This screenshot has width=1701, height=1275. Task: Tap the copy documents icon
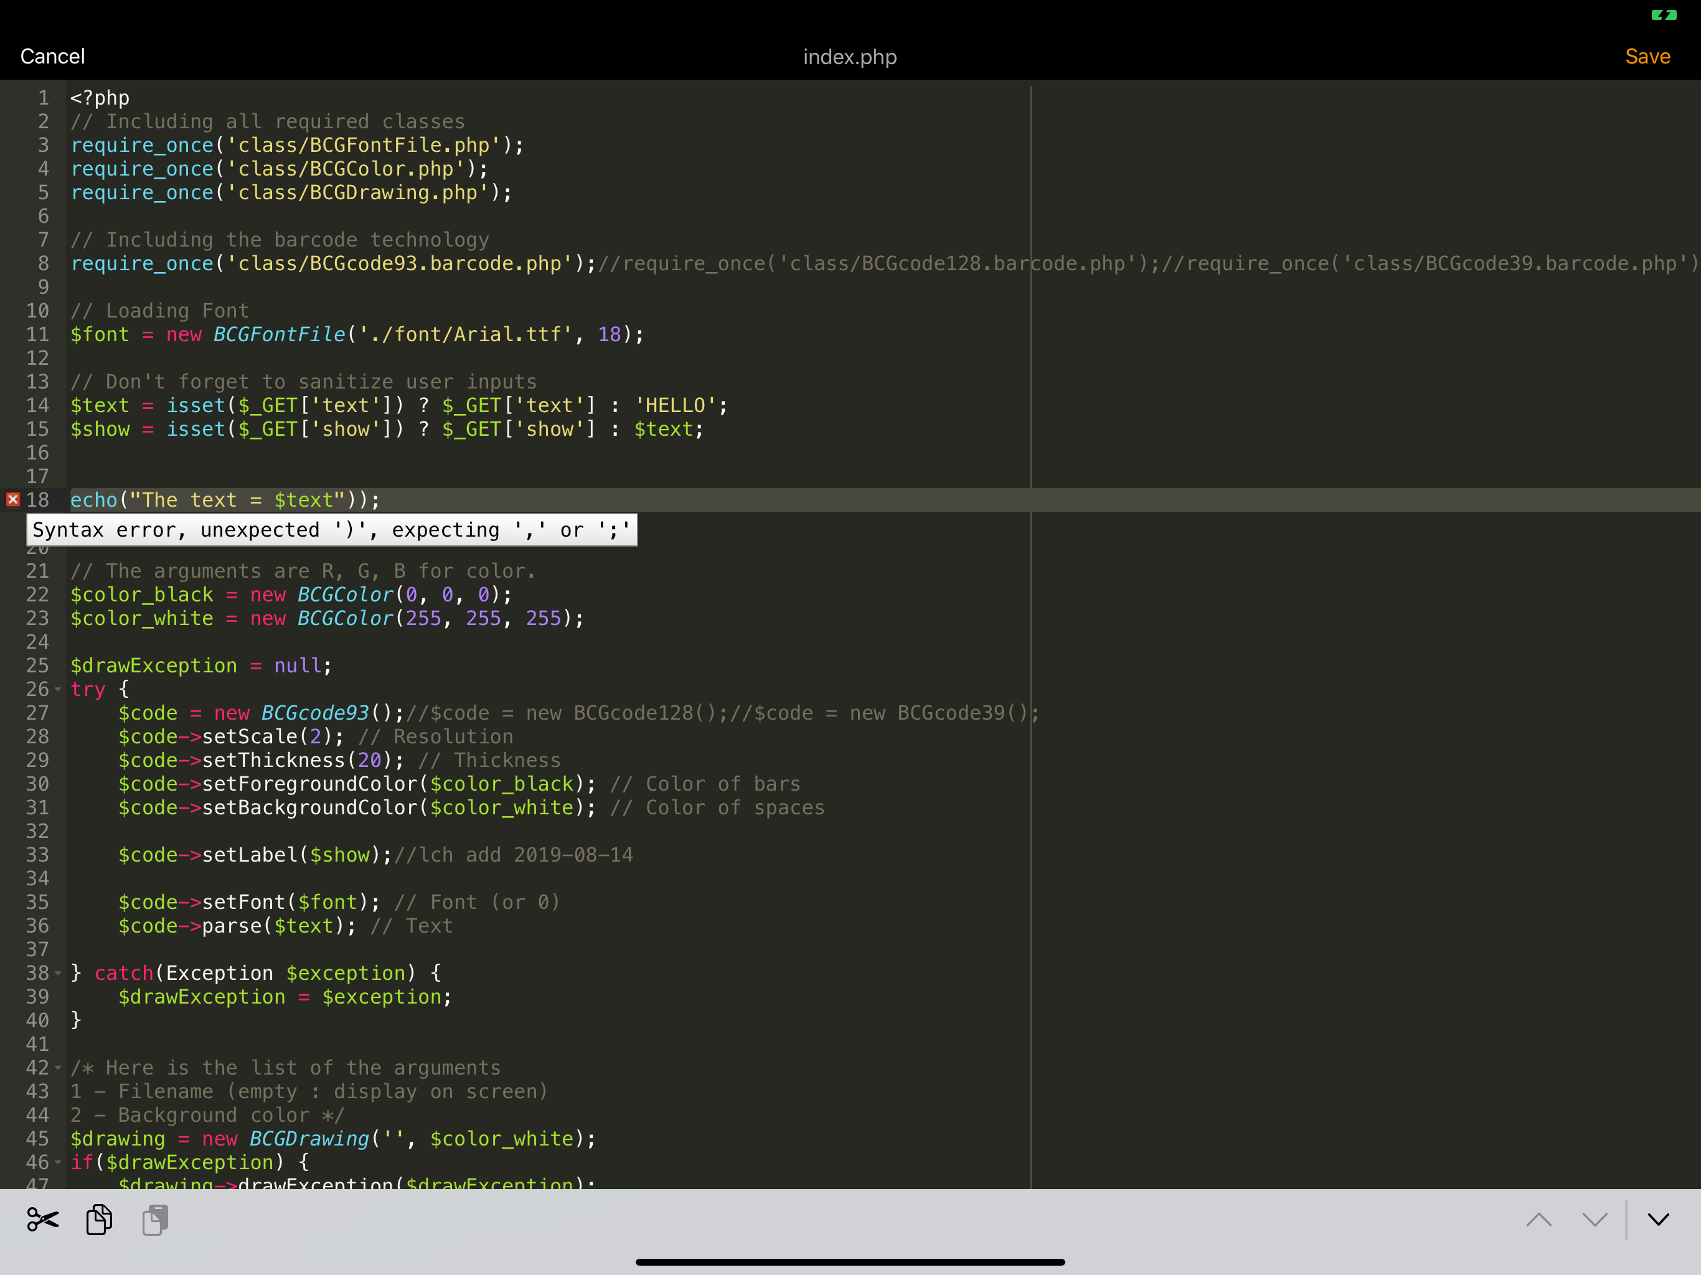tap(98, 1219)
